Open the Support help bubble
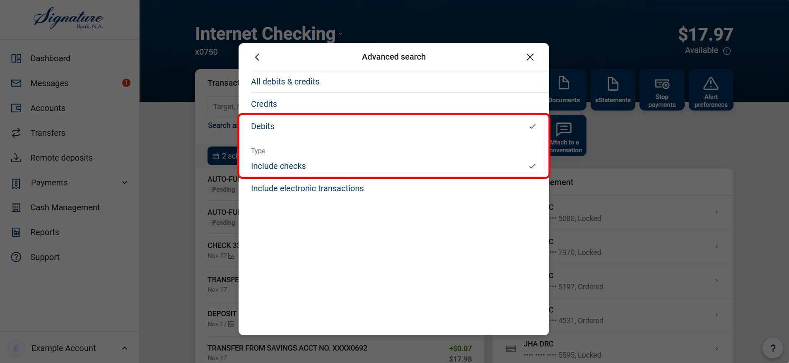 (x=772, y=348)
